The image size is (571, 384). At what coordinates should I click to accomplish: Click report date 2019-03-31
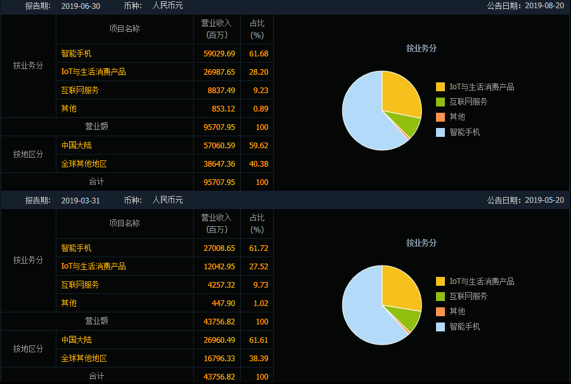(80, 200)
